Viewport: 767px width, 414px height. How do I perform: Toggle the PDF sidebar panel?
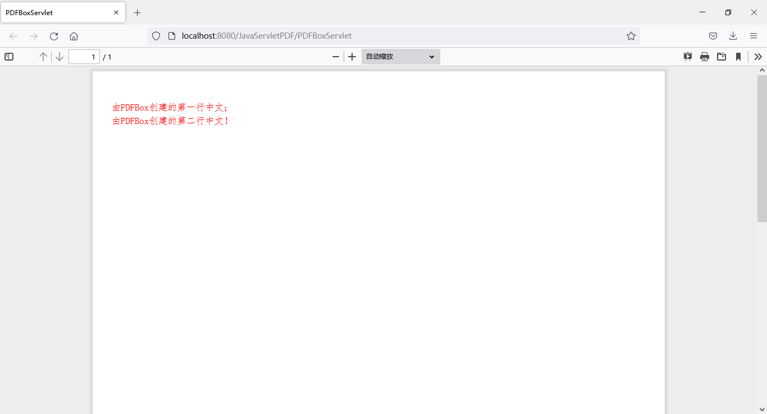(9, 56)
